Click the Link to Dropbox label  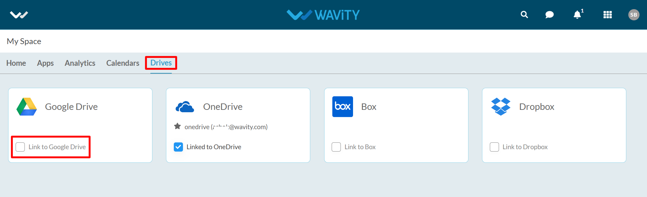click(525, 147)
